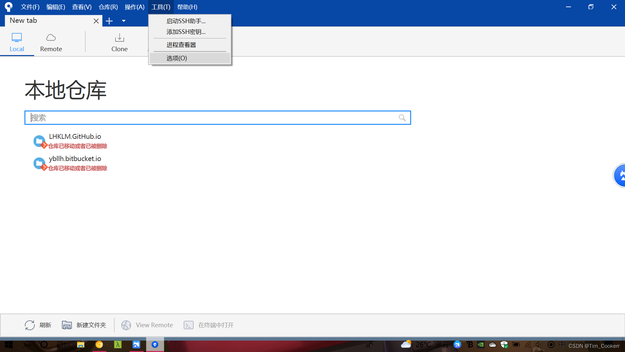Screen dimensions: 625x352
Task: Click the refresh (刷新) icon
Action: click(30, 325)
